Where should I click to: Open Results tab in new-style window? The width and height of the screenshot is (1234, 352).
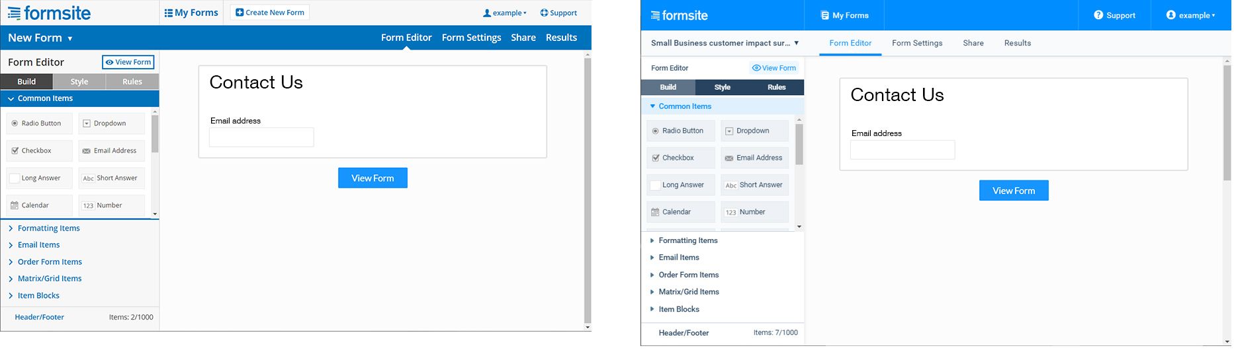pos(1018,43)
